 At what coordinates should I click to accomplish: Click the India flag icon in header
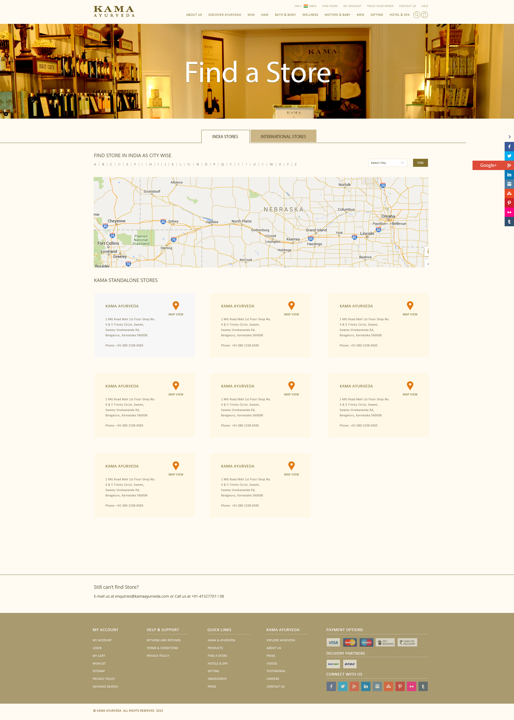click(x=305, y=6)
